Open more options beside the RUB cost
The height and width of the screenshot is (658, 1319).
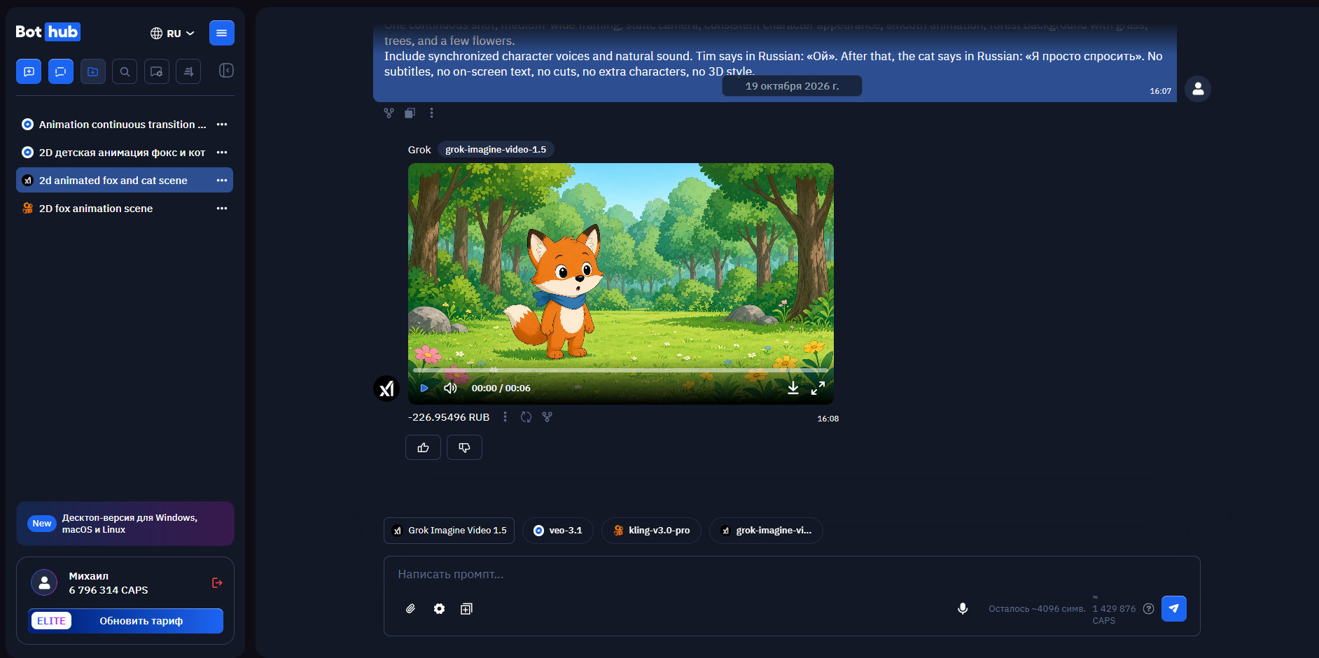click(x=505, y=417)
